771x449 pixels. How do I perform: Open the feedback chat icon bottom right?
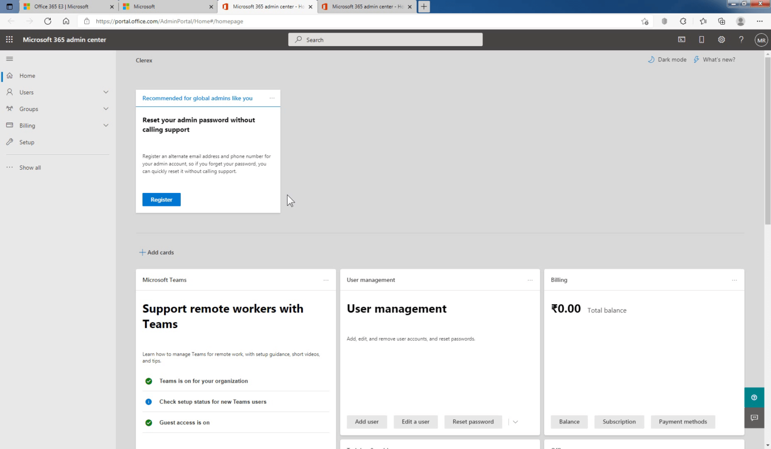point(754,417)
